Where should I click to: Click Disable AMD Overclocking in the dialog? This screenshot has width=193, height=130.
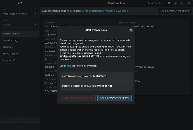[x=78, y=98]
